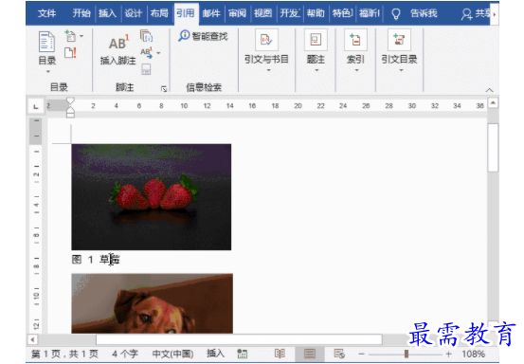
Task: Switch to the 插入 tab
Action: [x=107, y=13]
